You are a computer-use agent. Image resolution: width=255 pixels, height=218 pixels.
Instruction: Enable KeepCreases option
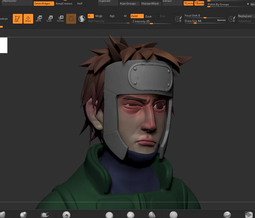pyautogui.click(x=64, y=3)
